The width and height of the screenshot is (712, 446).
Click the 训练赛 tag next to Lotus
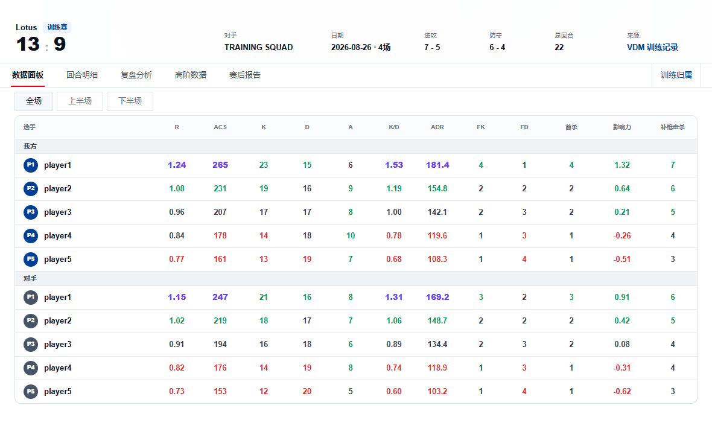click(57, 27)
